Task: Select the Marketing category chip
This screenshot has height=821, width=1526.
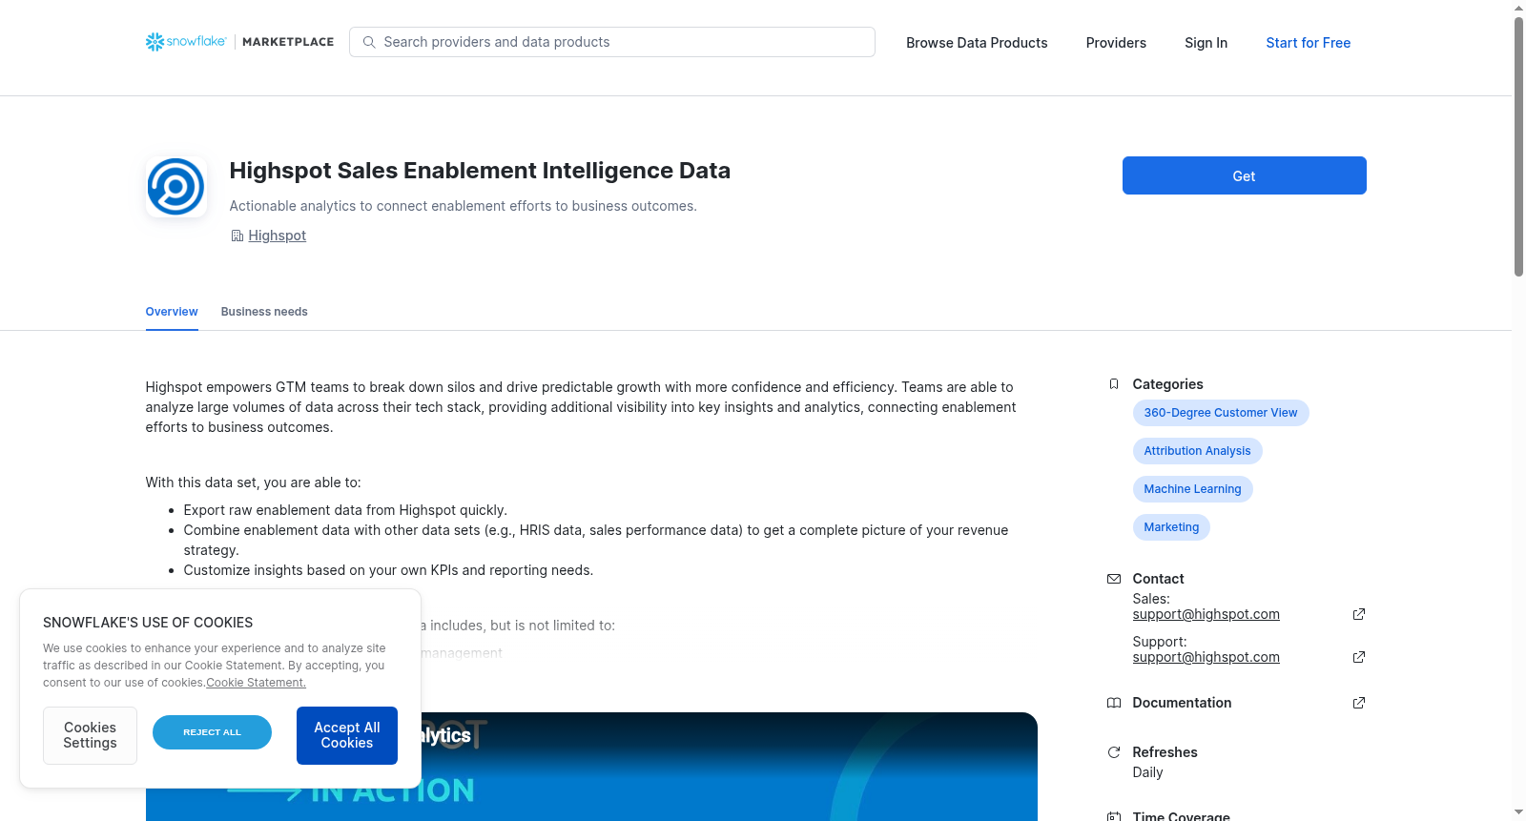Action: (x=1171, y=527)
